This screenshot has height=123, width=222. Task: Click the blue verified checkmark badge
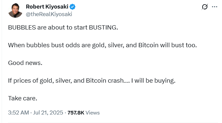[72, 7]
